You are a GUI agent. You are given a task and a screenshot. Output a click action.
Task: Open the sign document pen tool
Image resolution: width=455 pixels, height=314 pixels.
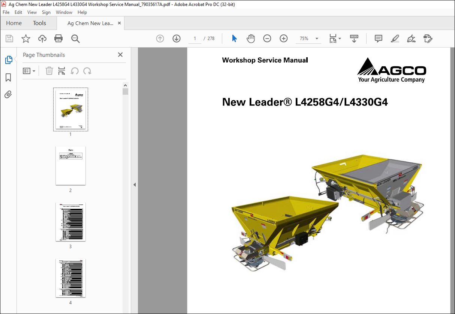point(411,39)
